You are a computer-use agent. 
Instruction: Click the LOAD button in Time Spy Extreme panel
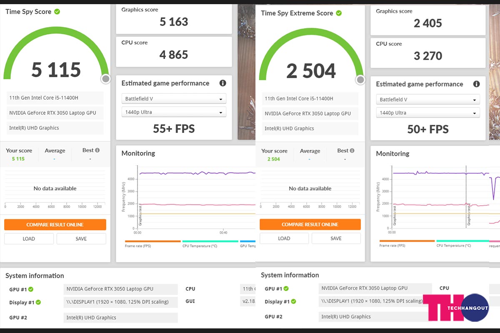[x=284, y=238]
